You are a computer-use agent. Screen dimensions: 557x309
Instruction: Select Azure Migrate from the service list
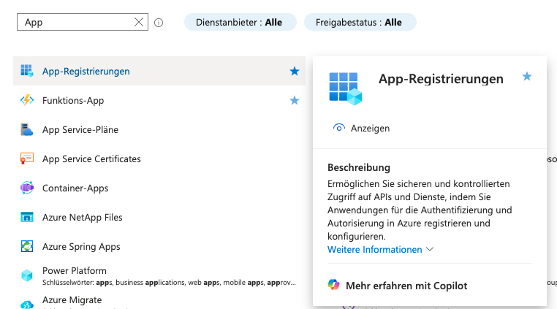(72, 300)
